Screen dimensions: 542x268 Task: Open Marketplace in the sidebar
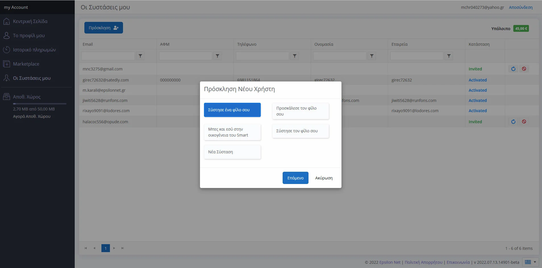(26, 64)
